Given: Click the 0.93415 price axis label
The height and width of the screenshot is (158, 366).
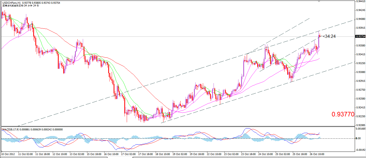Looking at the screenshot, I should 360,54.
